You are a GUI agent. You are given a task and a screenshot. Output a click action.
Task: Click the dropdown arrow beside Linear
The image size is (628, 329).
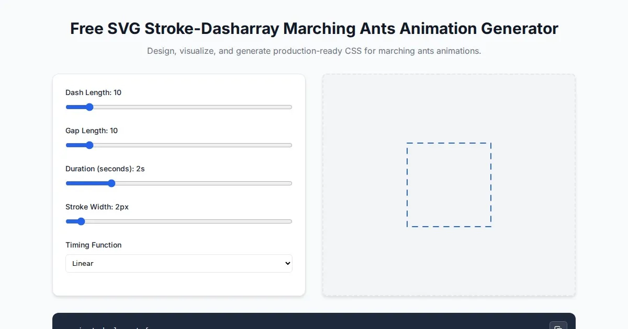click(x=287, y=264)
